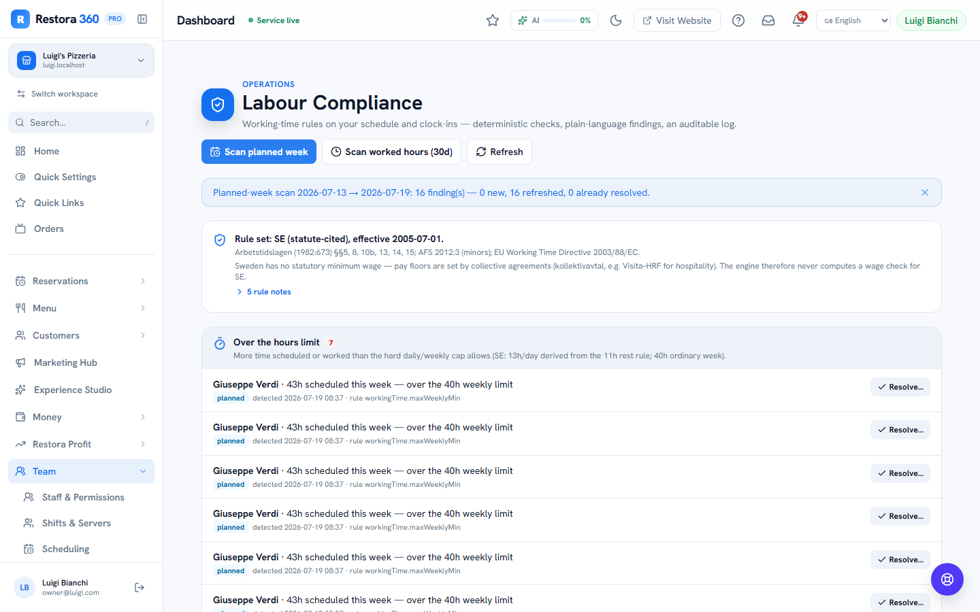Open notifications bell icon

[x=798, y=20]
